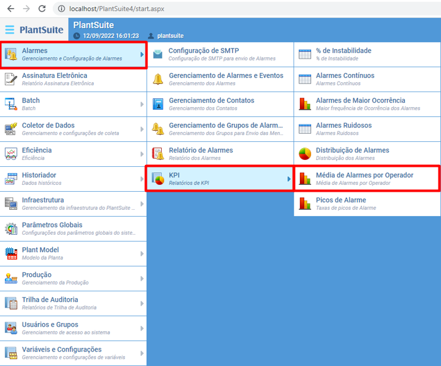This screenshot has height=366, width=441.
Task: Click the Parâmetros Globais gear icon
Action: pos(11,228)
